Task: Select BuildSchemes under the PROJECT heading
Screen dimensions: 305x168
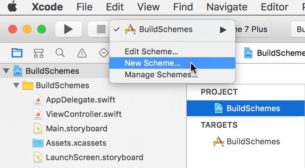Action: [x=253, y=108]
